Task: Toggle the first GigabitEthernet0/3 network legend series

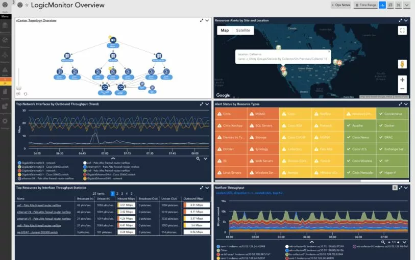Action: coord(37,163)
